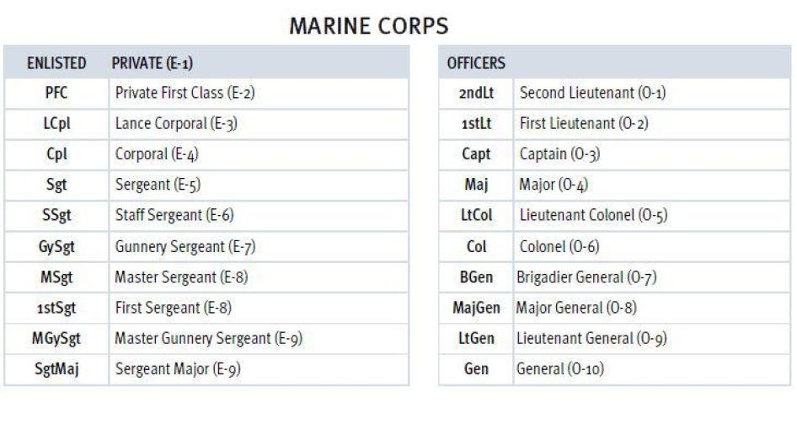Viewport: 797px width, 430px height.
Task: Click the MARINE CORPS title
Action: 368,26
